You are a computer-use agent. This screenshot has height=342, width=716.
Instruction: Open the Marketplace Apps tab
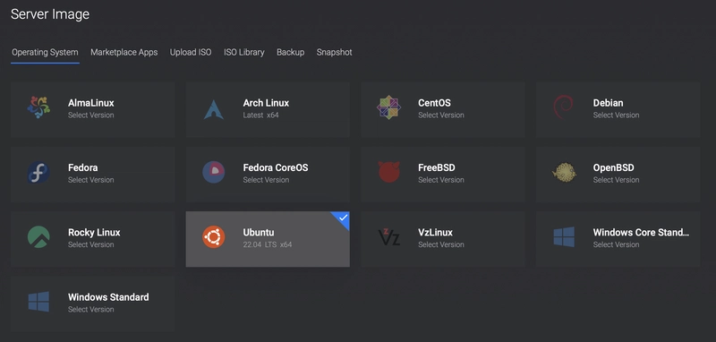tap(124, 52)
